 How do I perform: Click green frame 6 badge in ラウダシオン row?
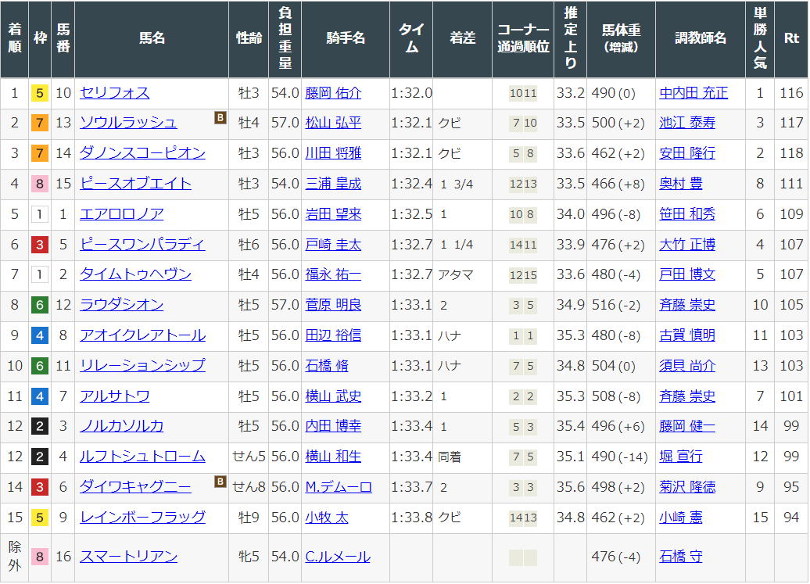point(40,305)
